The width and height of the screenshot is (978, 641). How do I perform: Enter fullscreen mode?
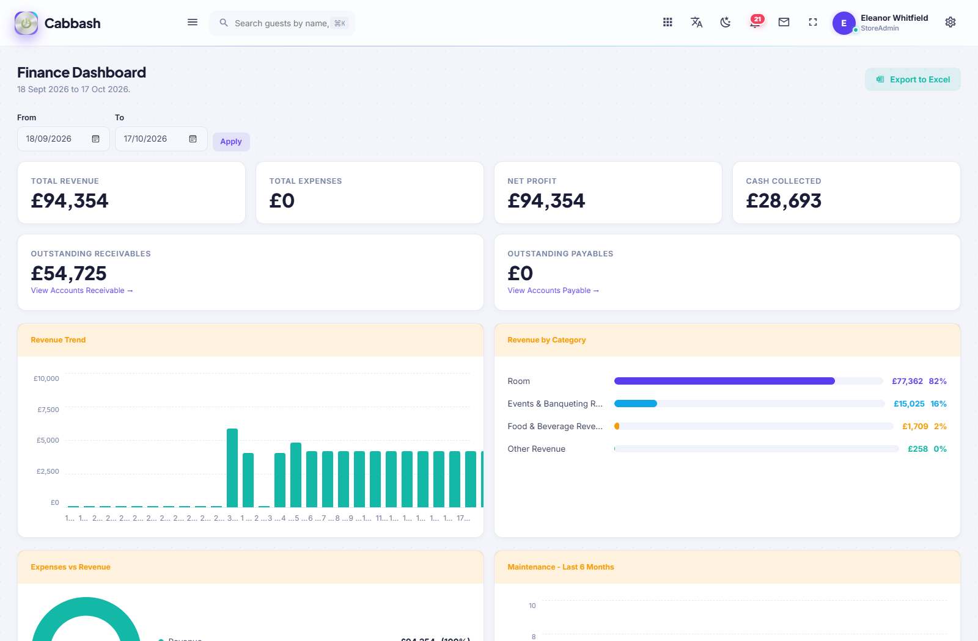[x=813, y=23]
